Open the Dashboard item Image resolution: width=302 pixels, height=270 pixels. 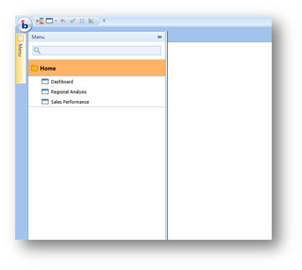tap(62, 81)
